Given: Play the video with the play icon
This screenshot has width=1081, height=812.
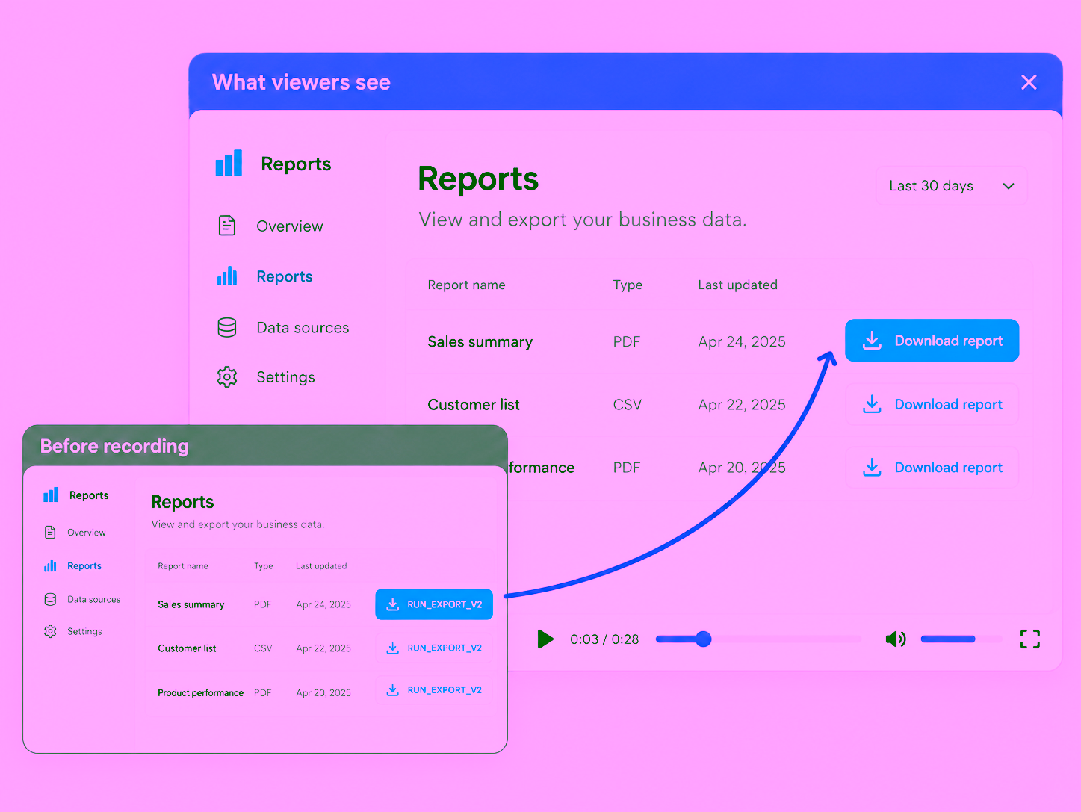Looking at the screenshot, I should [x=545, y=639].
